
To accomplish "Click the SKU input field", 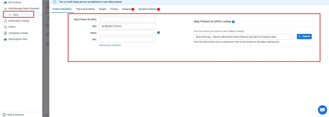I will click(x=127, y=26).
